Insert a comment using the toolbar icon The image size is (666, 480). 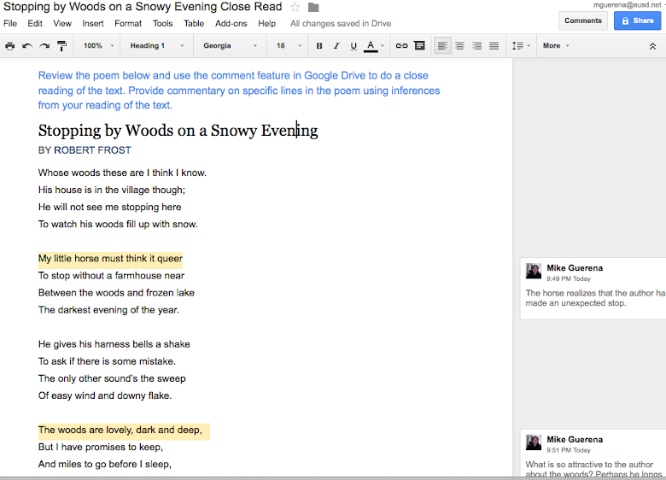pyautogui.click(x=419, y=46)
